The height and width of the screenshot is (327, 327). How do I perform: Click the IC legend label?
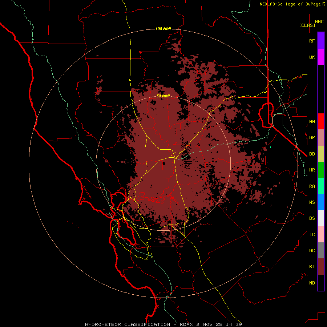312,235
